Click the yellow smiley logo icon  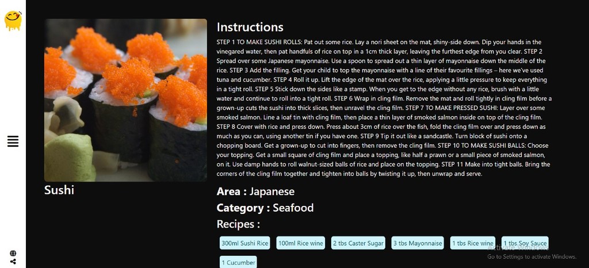[13, 20]
